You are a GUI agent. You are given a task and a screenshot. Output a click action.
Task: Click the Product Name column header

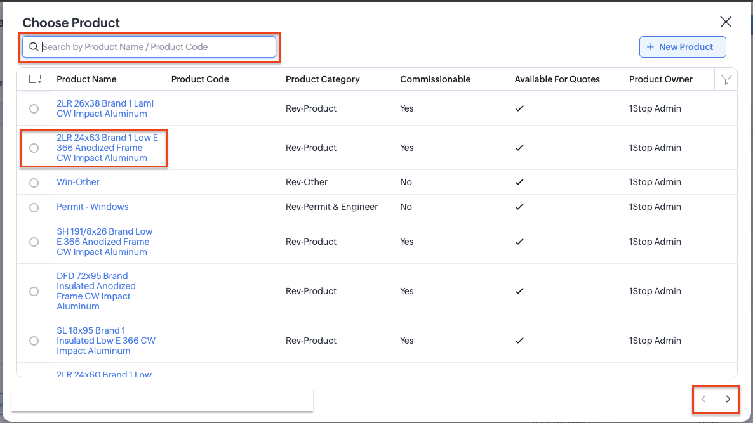tap(86, 79)
